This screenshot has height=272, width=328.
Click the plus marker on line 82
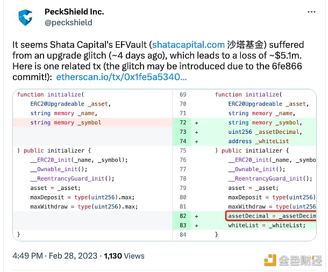(196, 216)
